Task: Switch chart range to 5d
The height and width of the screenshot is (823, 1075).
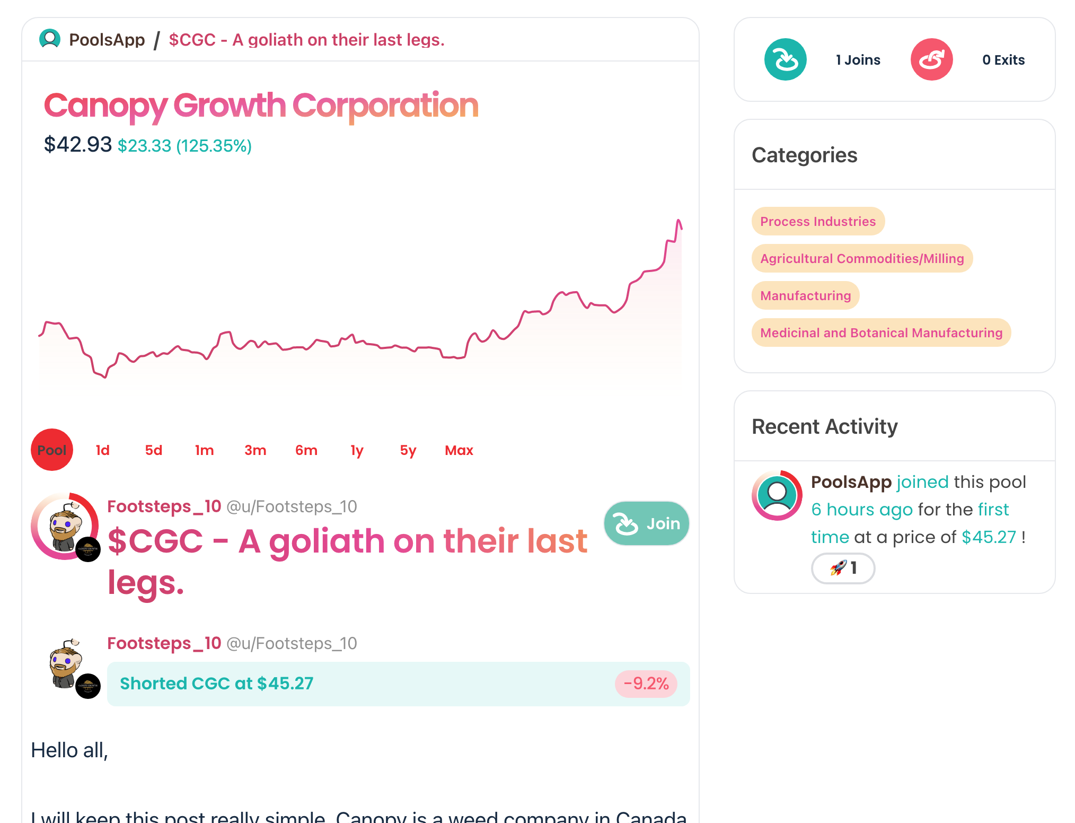Action: click(154, 450)
